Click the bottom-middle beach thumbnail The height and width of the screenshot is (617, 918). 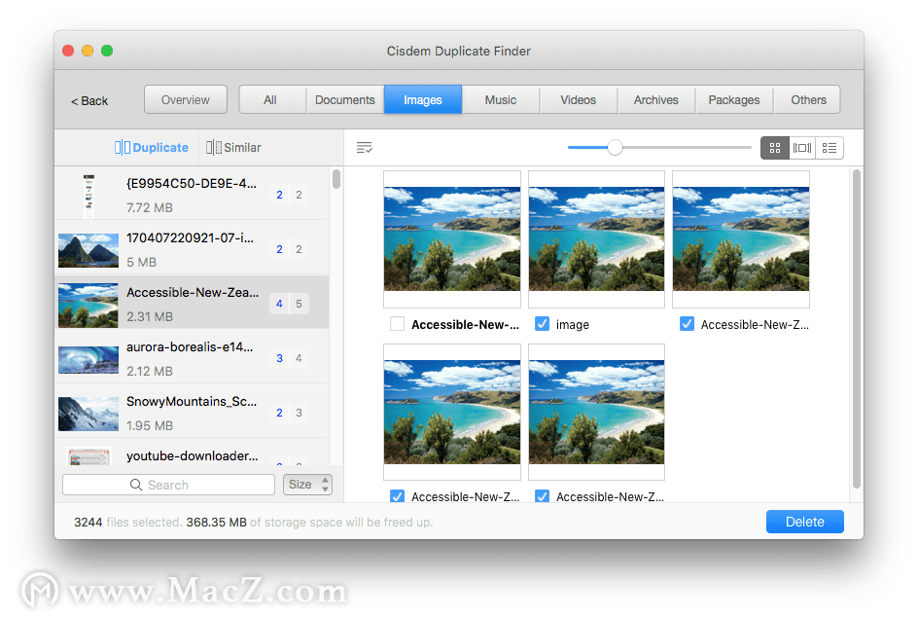tap(596, 412)
